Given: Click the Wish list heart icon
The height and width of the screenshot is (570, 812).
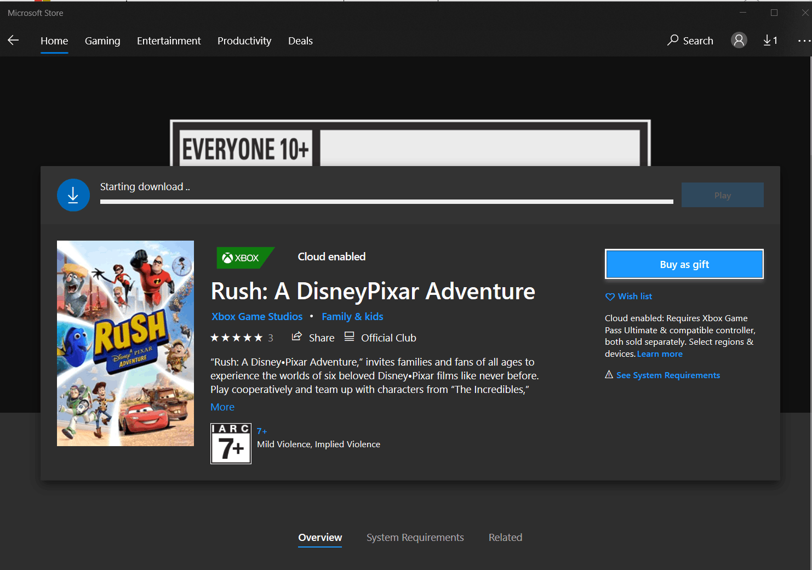Looking at the screenshot, I should (610, 297).
